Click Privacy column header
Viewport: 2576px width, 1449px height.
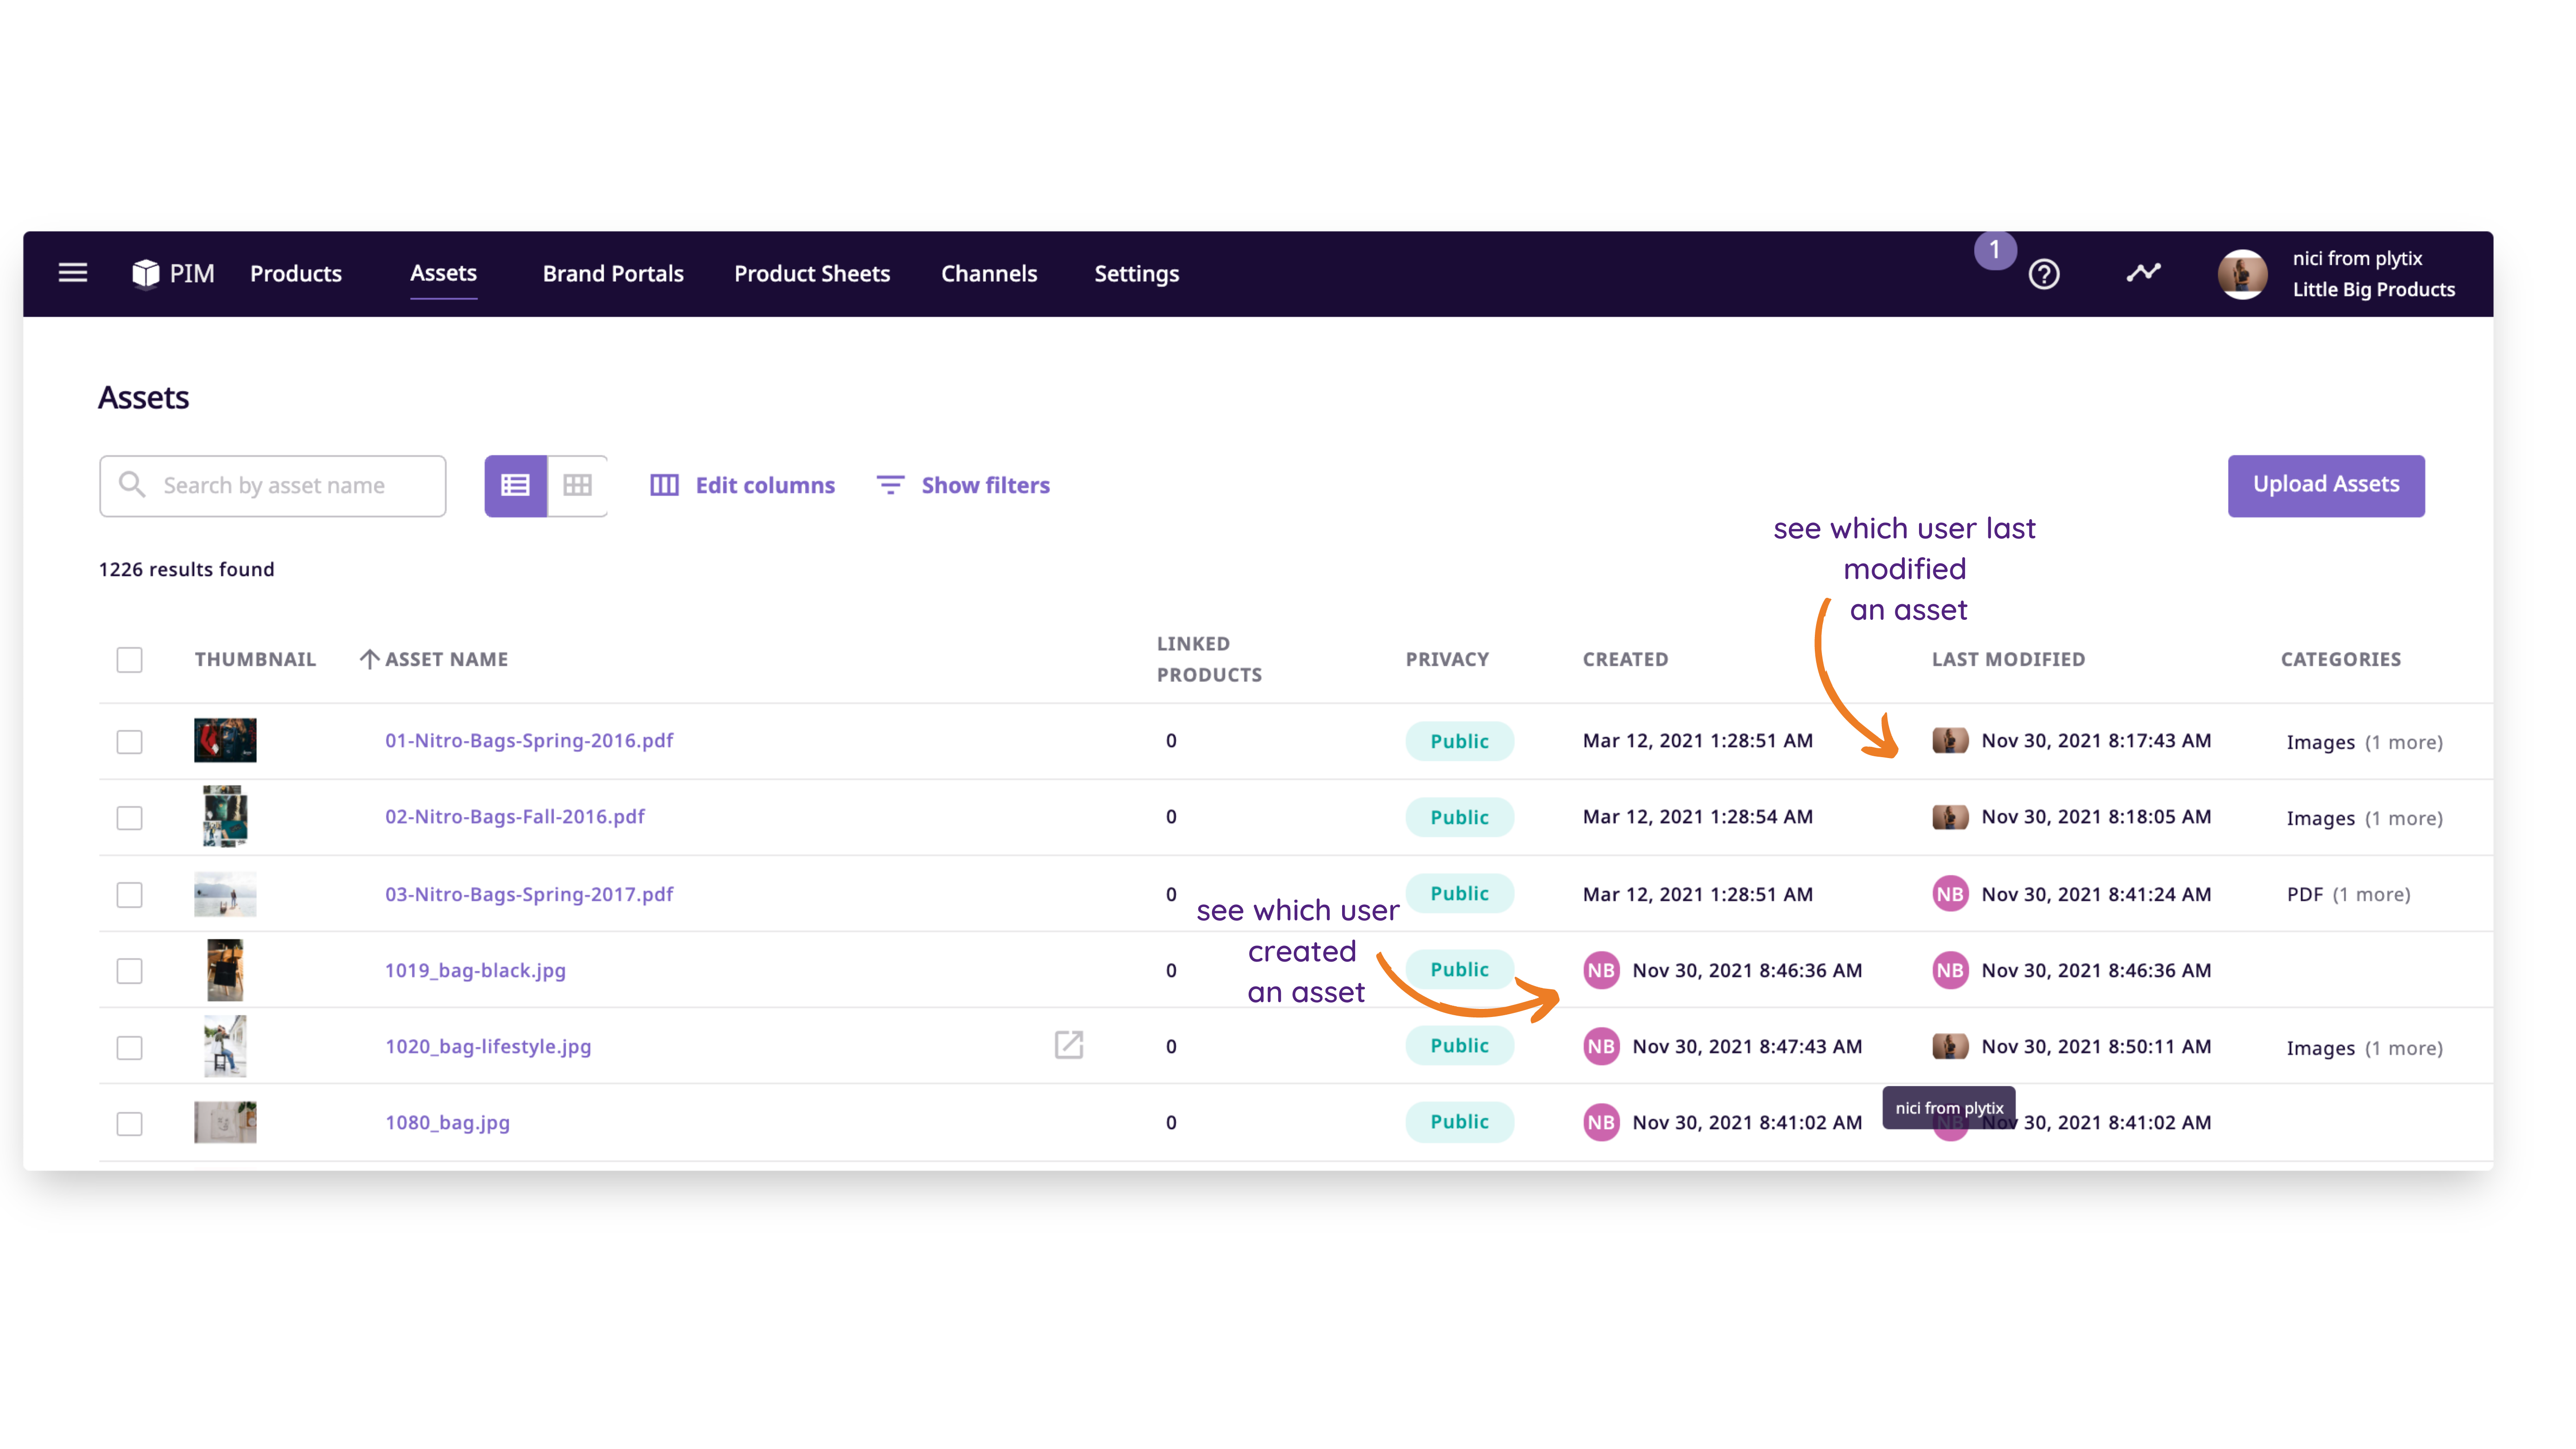pyautogui.click(x=1447, y=659)
